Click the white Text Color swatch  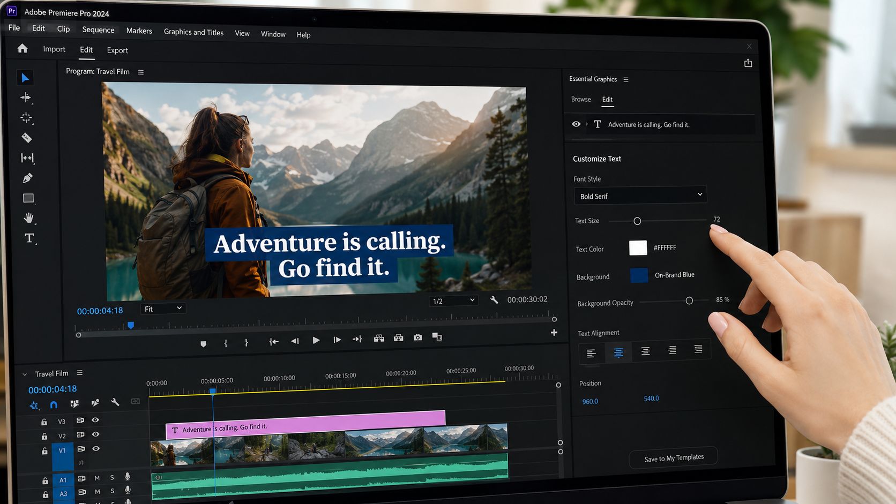tap(638, 248)
